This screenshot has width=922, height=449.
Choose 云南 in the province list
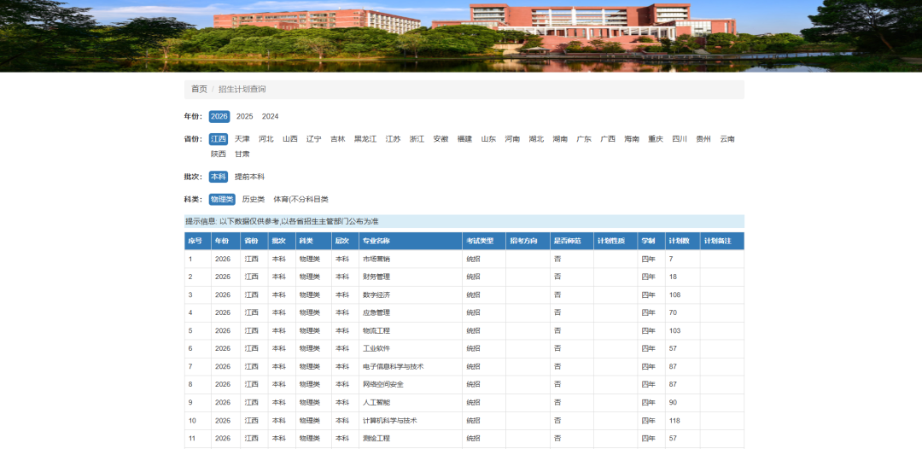pos(727,139)
